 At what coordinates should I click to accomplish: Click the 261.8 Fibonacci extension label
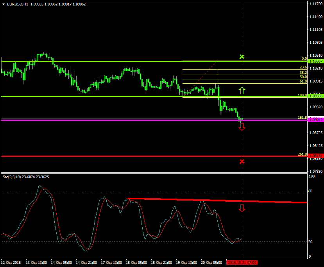[x=302, y=154]
